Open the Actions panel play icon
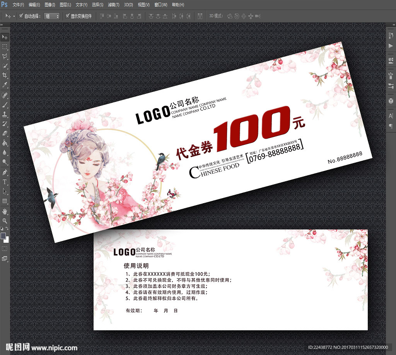This screenshot has width=396, height=355. click(391, 46)
